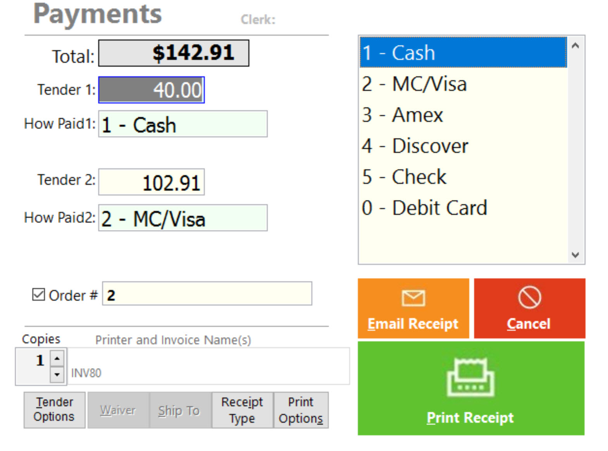Select 3 - Amex payment type
Screen dimensions: 608x451
[463, 115]
